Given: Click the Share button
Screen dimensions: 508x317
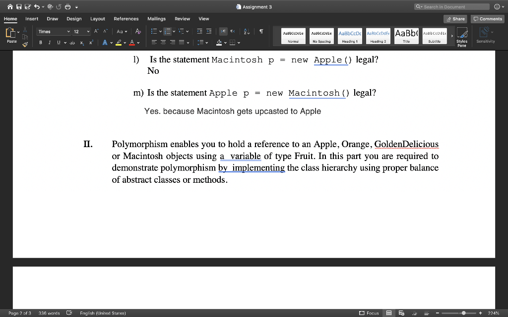Looking at the screenshot, I should (x=455, y=19).
